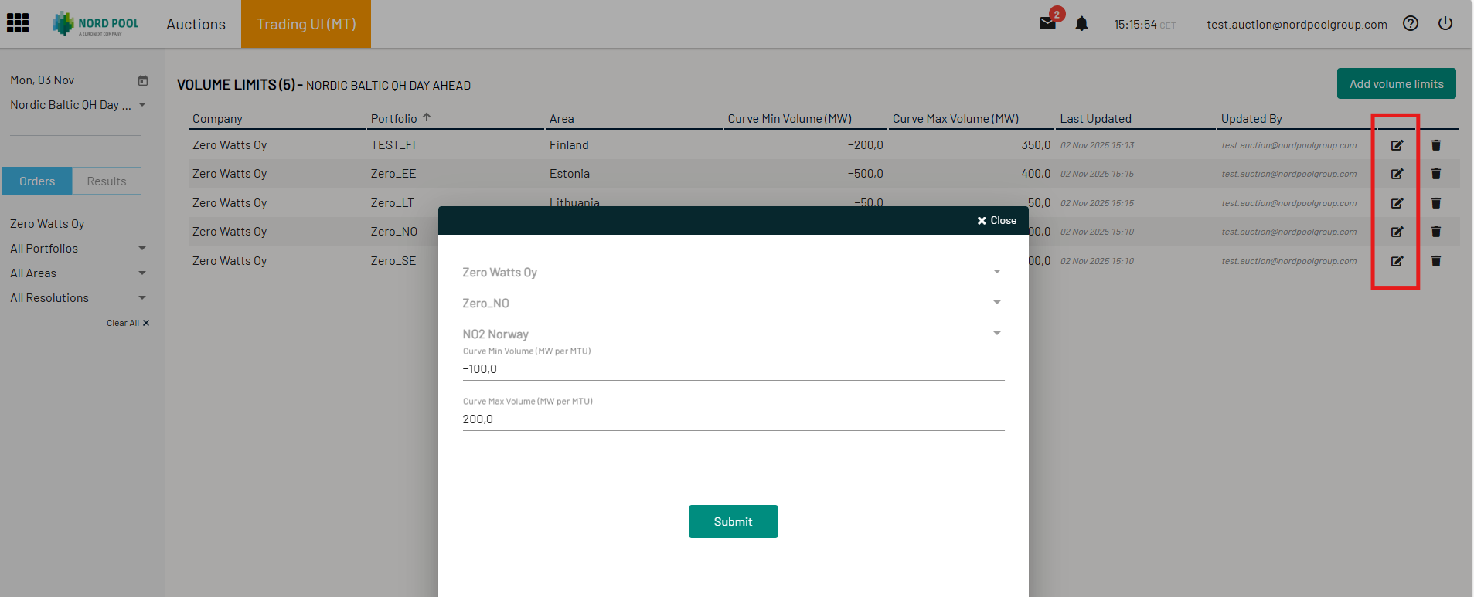Expand the All Portfolios filter
This screenshot has width=1474, height=597.
tap(78, 249)
